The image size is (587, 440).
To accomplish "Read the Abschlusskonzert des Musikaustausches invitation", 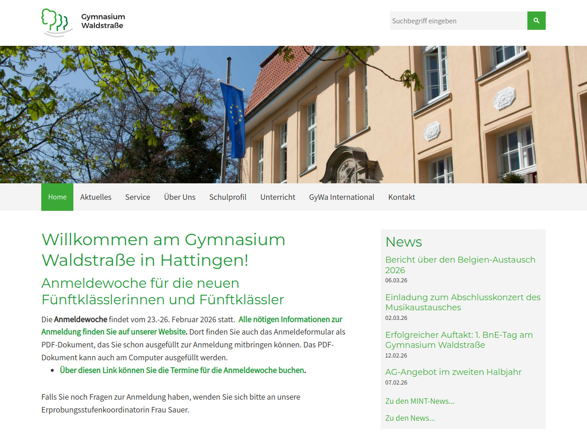I will [463, 302].
